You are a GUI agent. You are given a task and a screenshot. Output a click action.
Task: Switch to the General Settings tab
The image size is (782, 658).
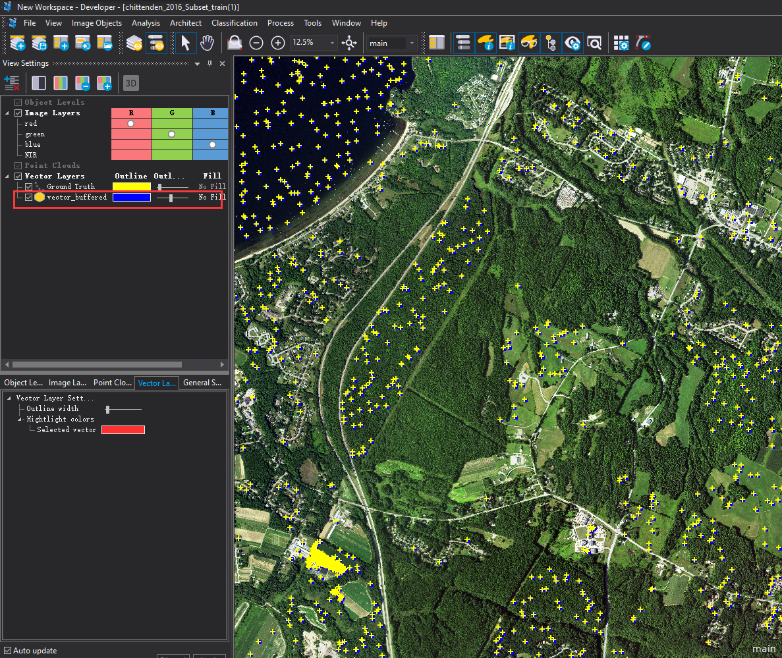click(202, 383)
